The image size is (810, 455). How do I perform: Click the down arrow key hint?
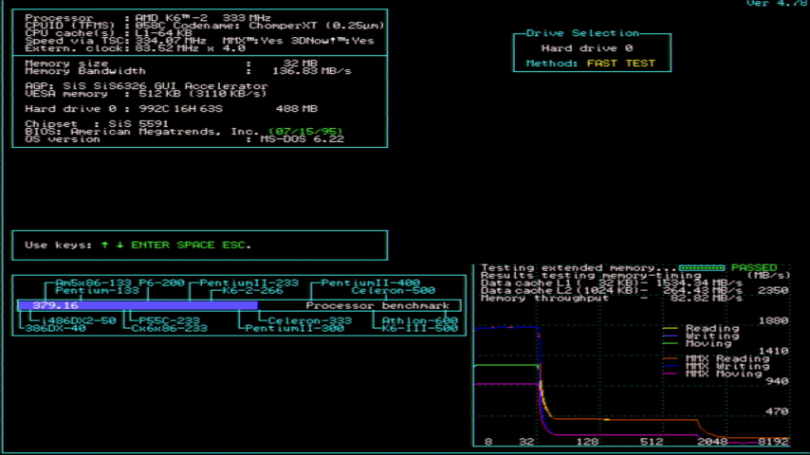tap(120, 245)
